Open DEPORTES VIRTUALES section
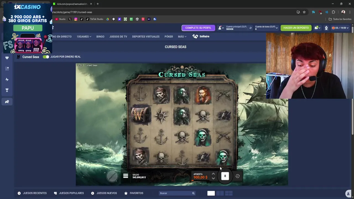Viewport: 354px width, 199px height. [x=146, y=36]
